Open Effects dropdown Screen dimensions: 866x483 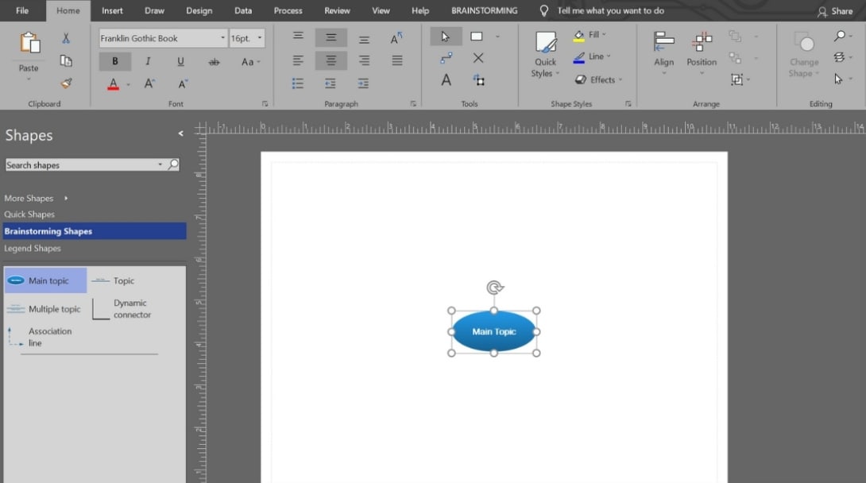pos(606,80)
